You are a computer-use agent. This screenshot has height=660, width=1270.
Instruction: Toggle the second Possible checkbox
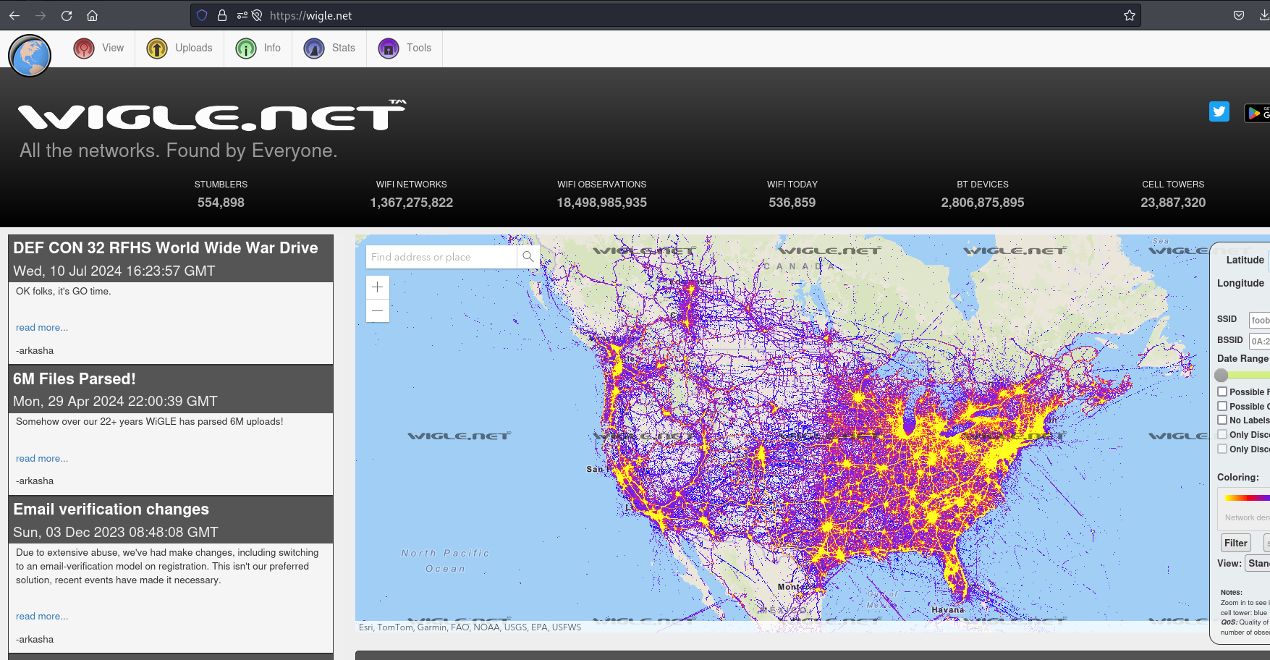tap(1222, 406)
